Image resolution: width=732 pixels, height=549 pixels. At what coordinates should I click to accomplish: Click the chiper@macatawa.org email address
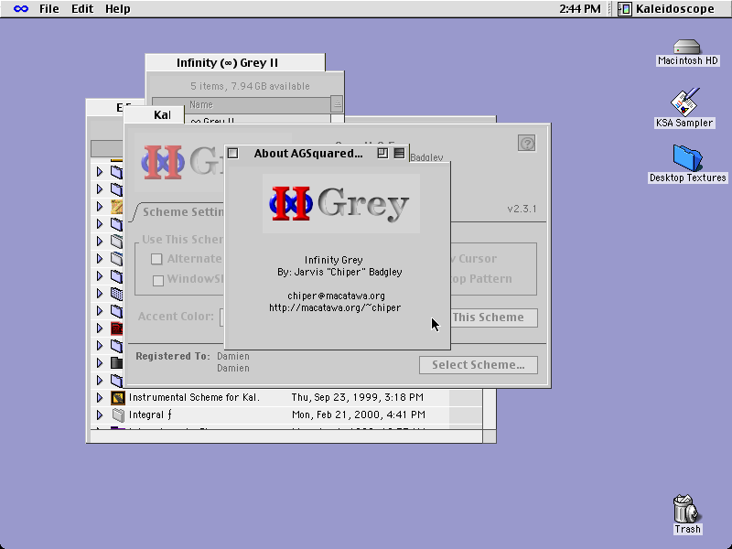[336, 296]
